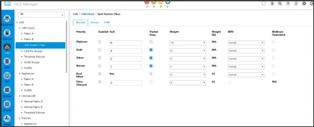The width and height of the screenshot is (314, 127).
Task: Open the settings gear icon
Action: [x=304, y=4]
